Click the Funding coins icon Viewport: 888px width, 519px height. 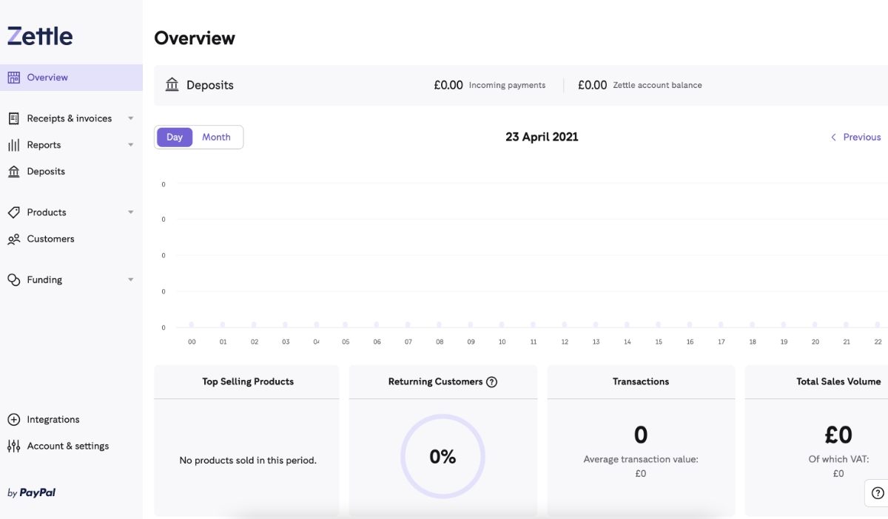tap(13, 279)
